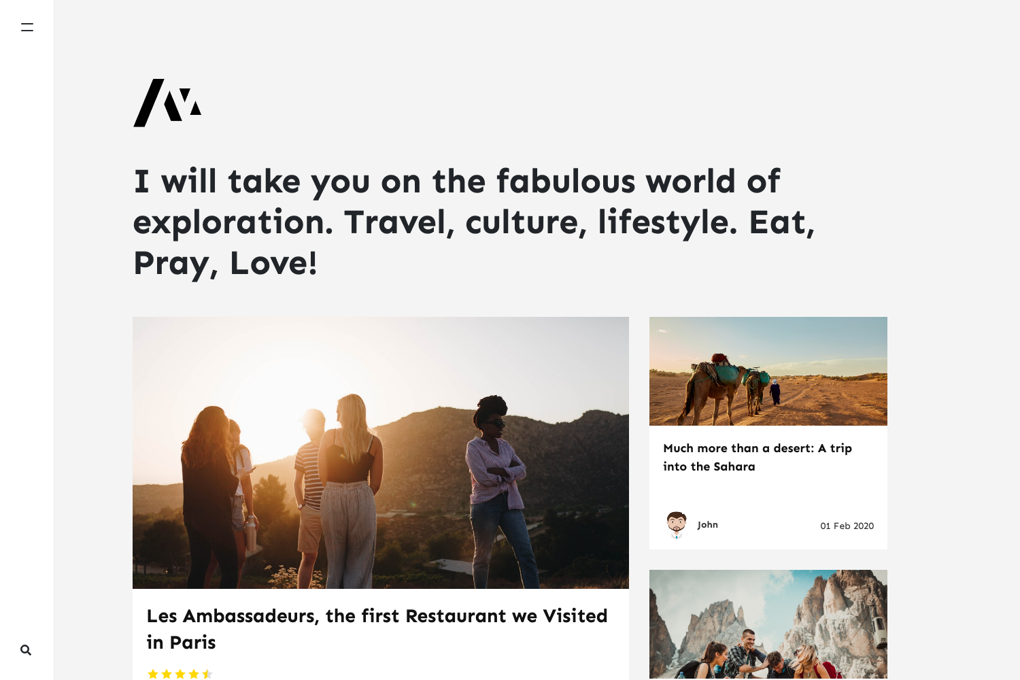This screenshot has height=680, width=1020.
Task: Open search with the magnifier icon
Action: pyautogui.click(x=26, y=650)
